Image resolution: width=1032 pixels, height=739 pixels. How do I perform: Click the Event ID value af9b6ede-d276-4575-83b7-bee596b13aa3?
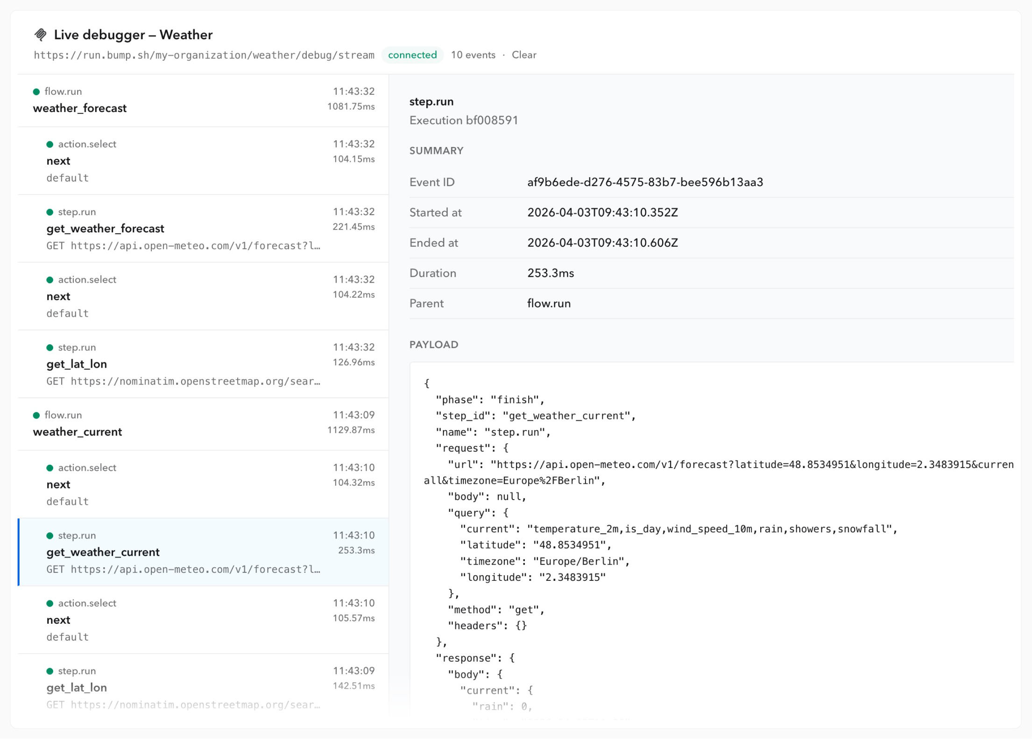(x=645, y=182)
